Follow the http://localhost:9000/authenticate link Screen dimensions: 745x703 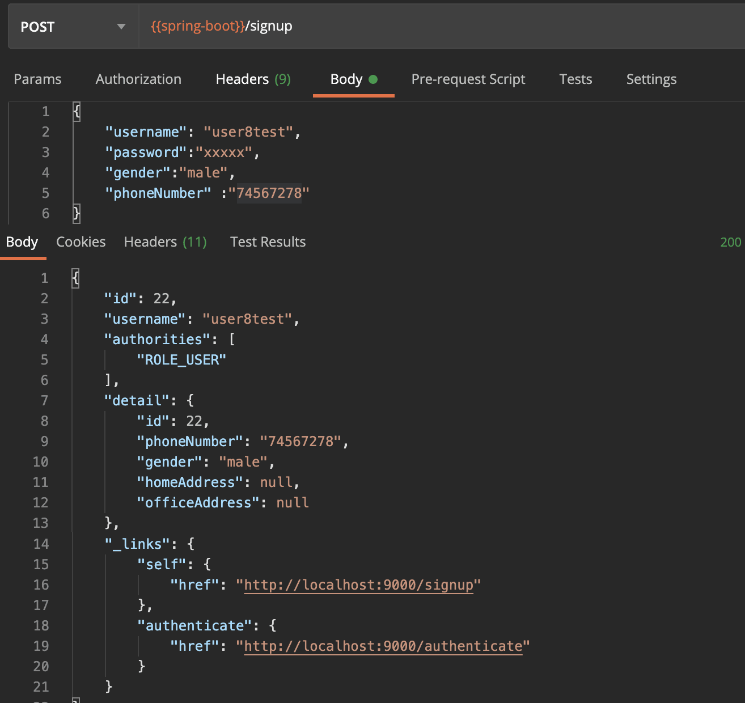[x=383, y=646]
